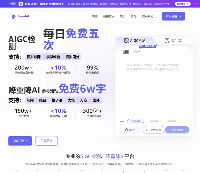Open the 功能 nav menu
Screen dimensions: 200x173
[95, 16]
